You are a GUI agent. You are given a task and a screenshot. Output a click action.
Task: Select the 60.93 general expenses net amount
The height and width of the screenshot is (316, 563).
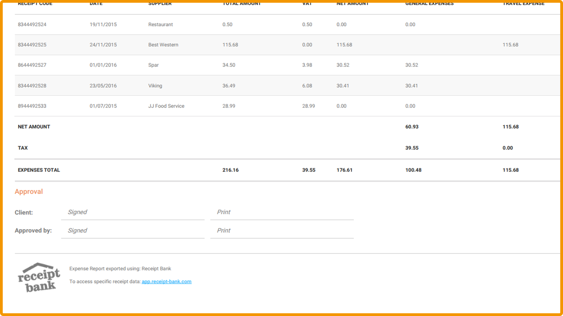(x=412, y=127)
